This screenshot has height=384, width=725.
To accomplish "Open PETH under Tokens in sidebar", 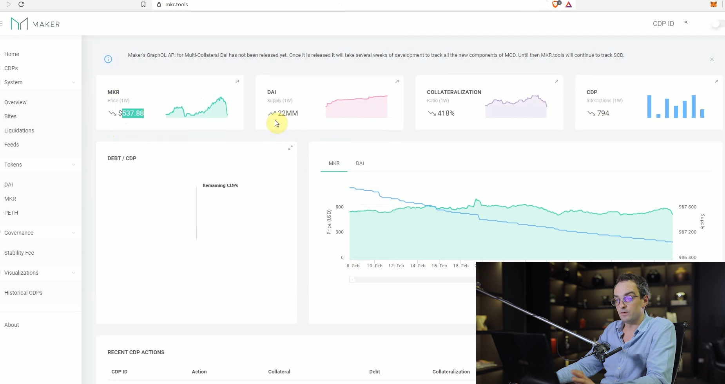I will pos(11,213).
